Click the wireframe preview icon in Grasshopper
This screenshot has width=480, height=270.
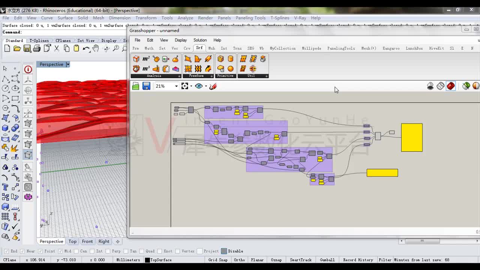click(441, 86)
